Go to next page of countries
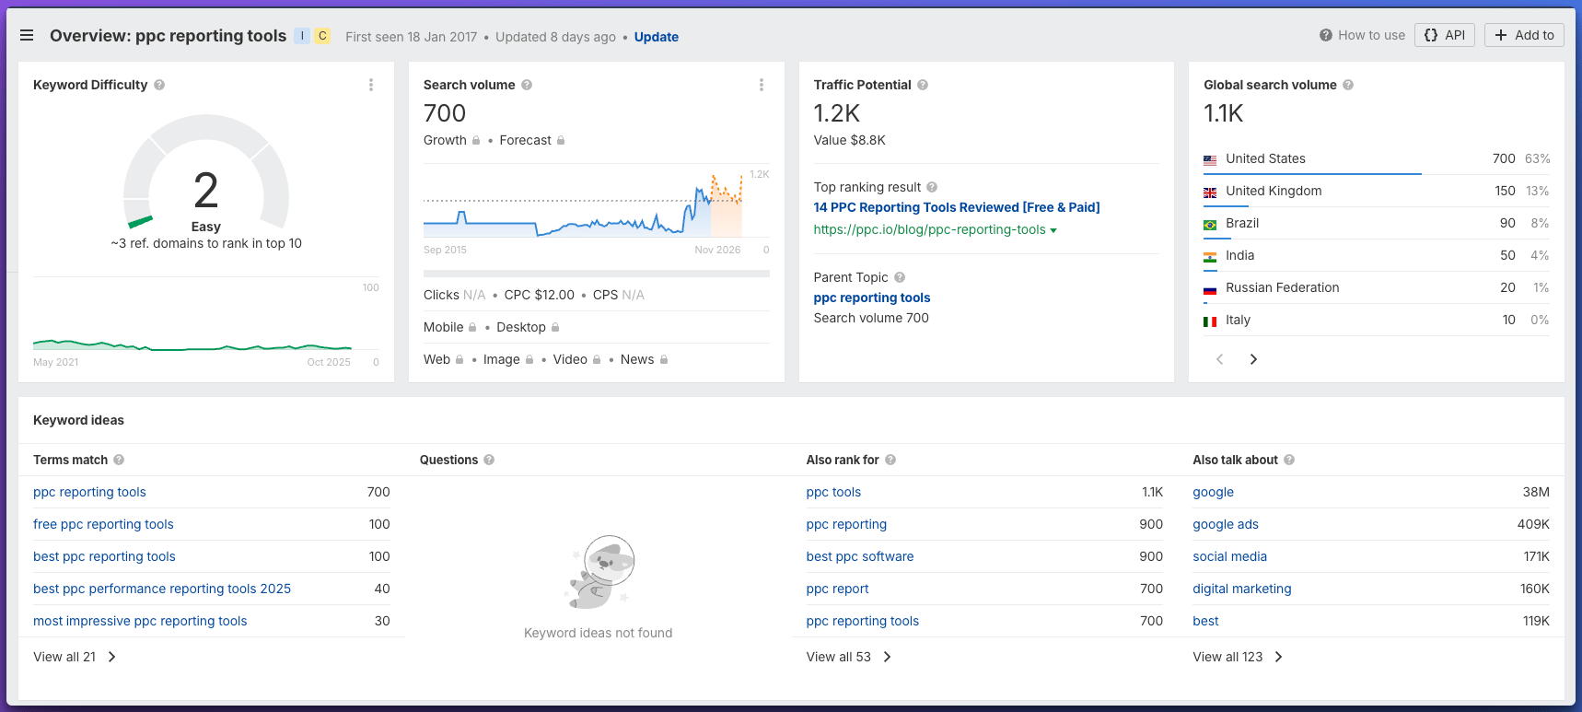 pyautogui.click(x=1253, y=359)
